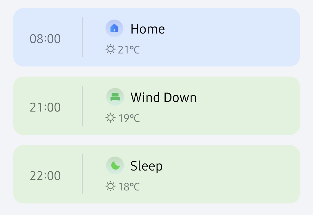Tap the 19°C temperature setting

pyautogui.click(x=129, y=118)
